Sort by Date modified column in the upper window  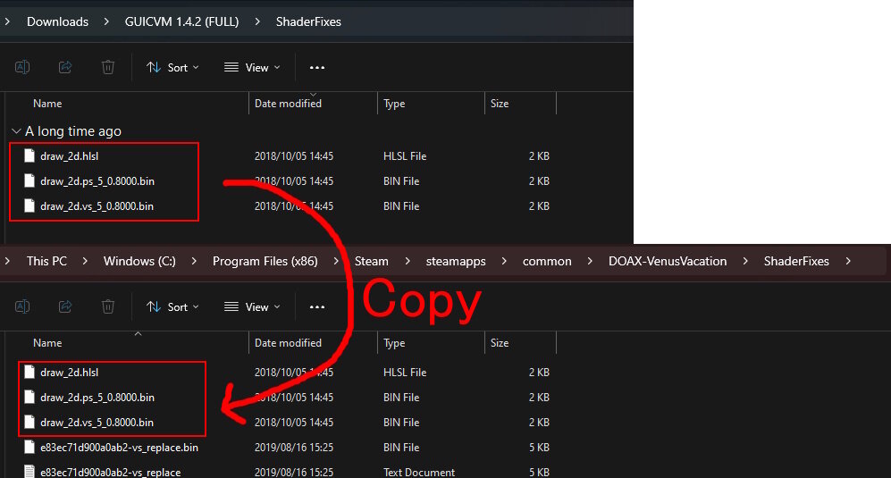click(288, 104)
